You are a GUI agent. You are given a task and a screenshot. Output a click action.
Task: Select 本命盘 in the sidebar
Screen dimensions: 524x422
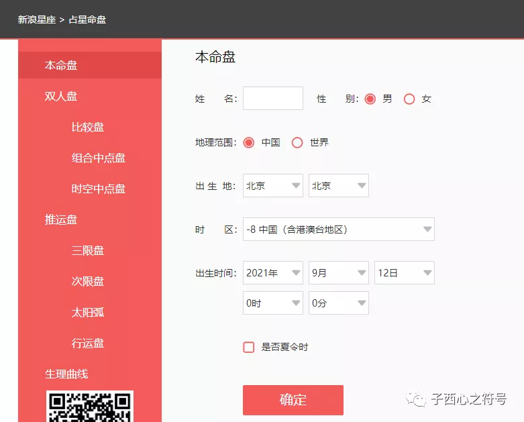(x=90, y=65)
